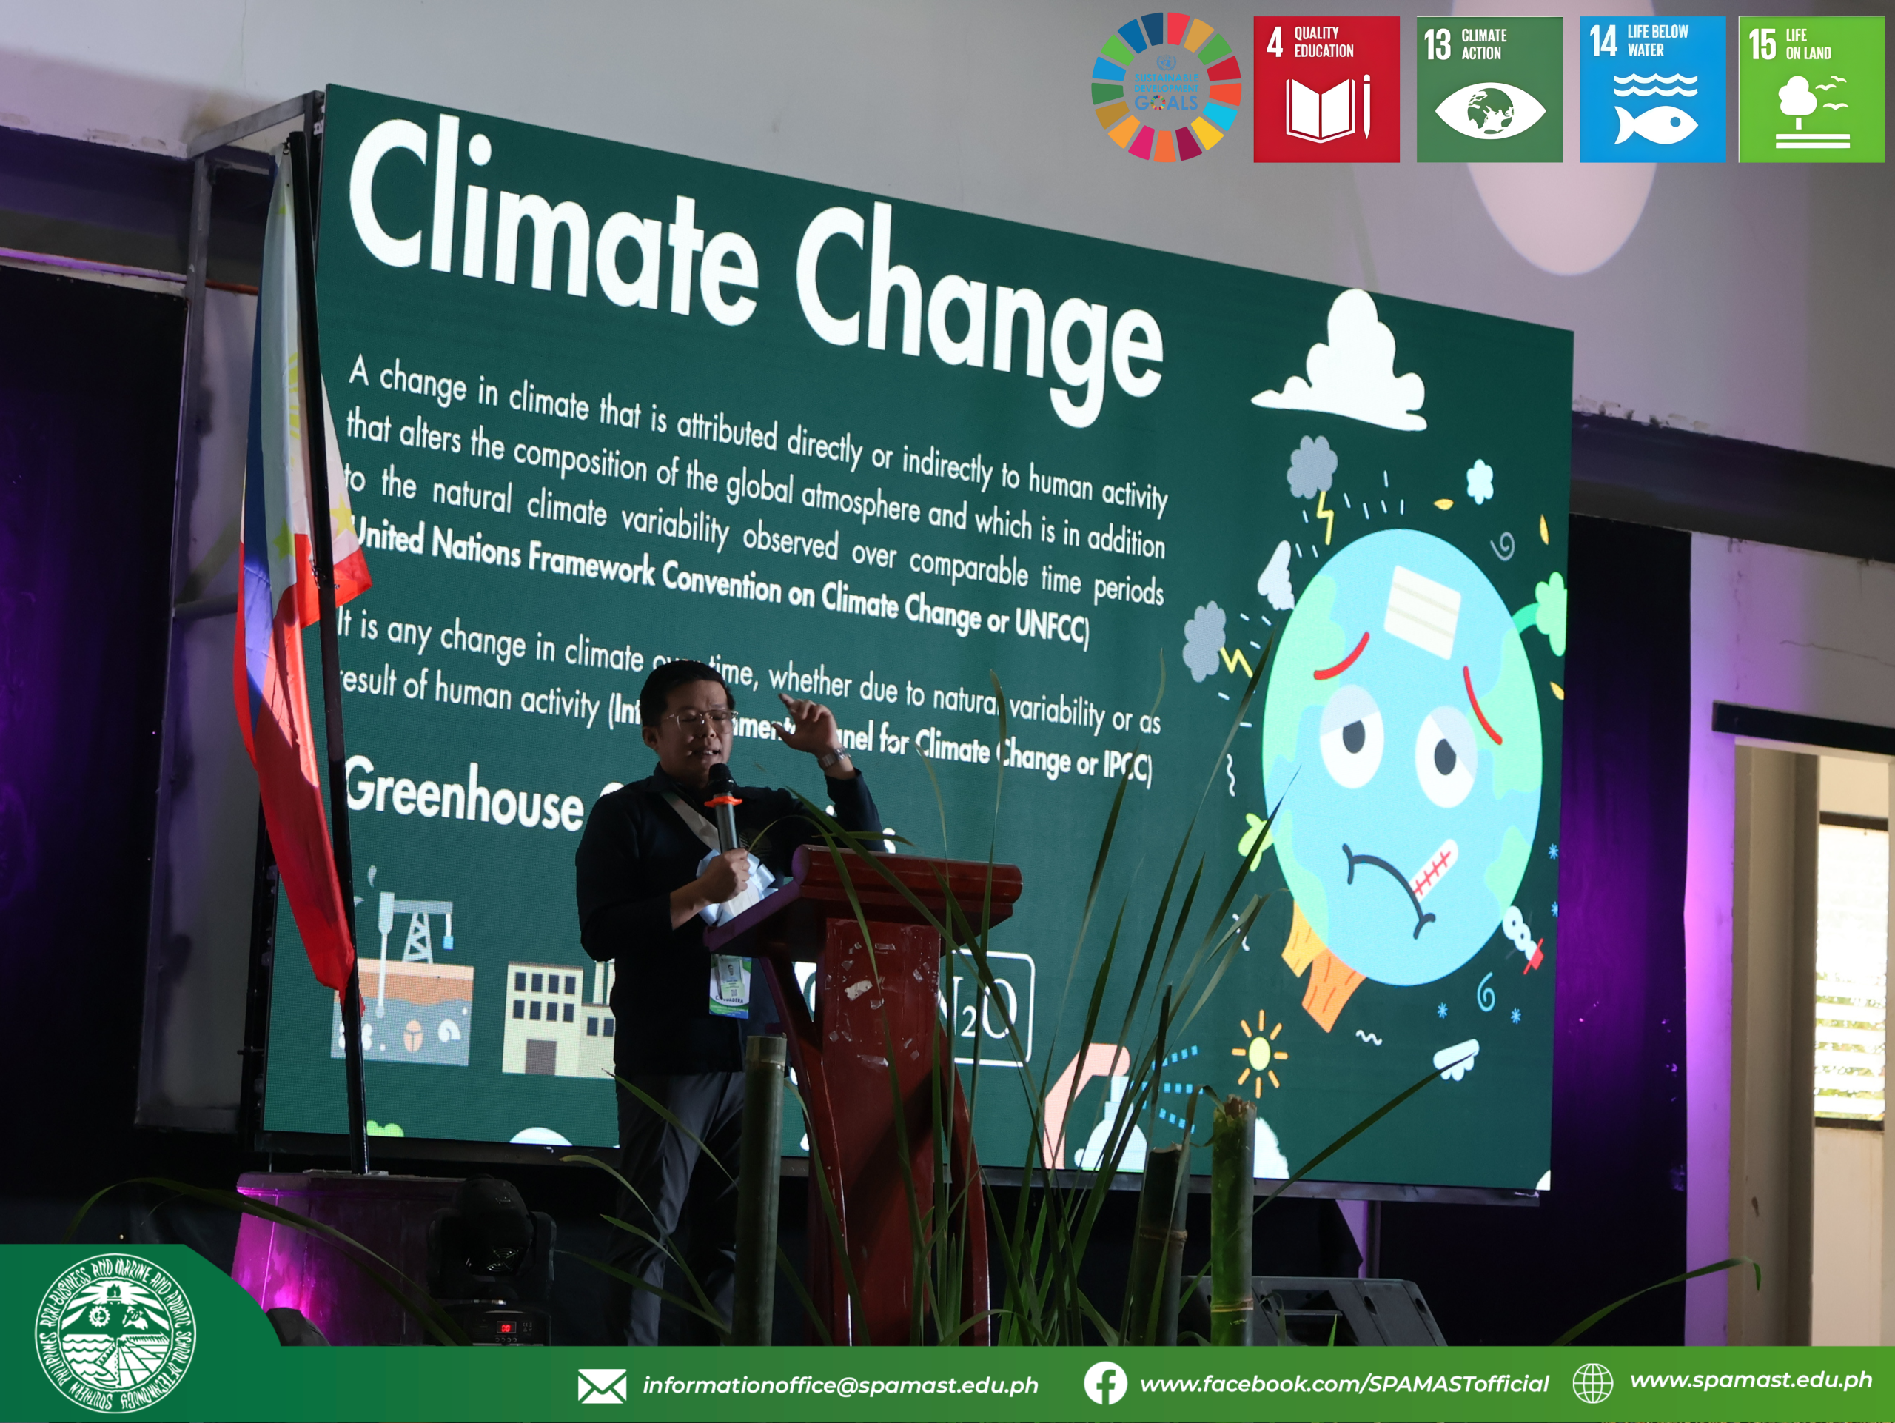Click the globe website icon in footer
Screen dimensions: 1895x1423
(x=1592, y=1383)
